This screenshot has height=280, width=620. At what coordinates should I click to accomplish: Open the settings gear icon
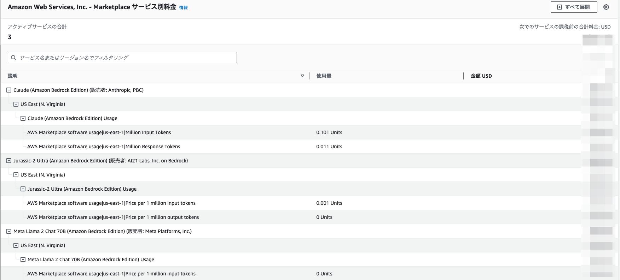606,7
